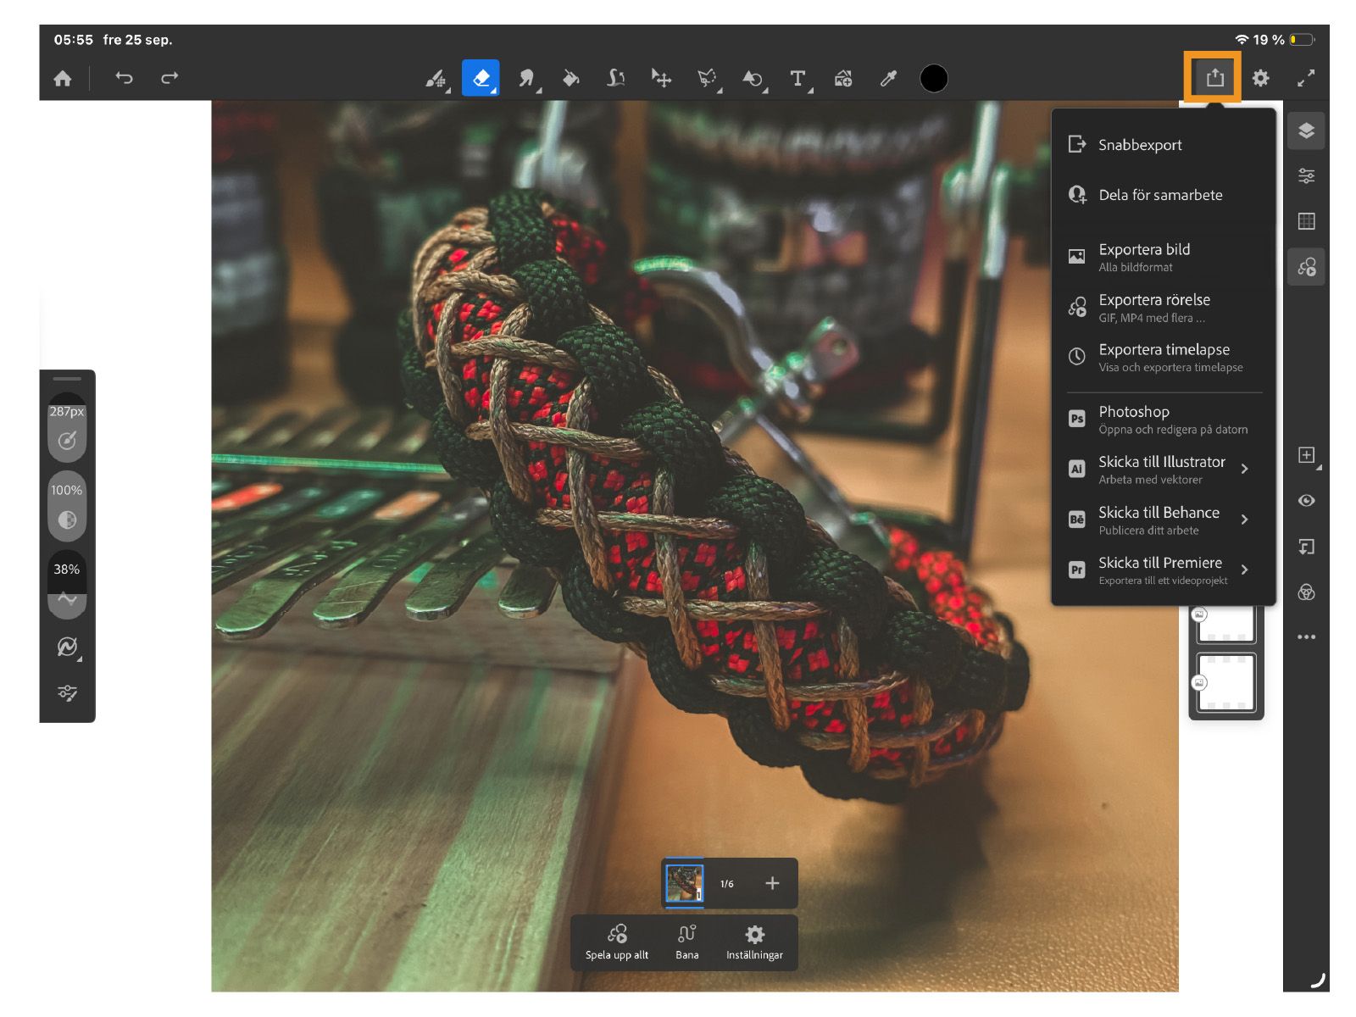The height and width of the screenshot is (1017, 1356).
Task: Click the Bana button
Action: [x=687, y=942]
